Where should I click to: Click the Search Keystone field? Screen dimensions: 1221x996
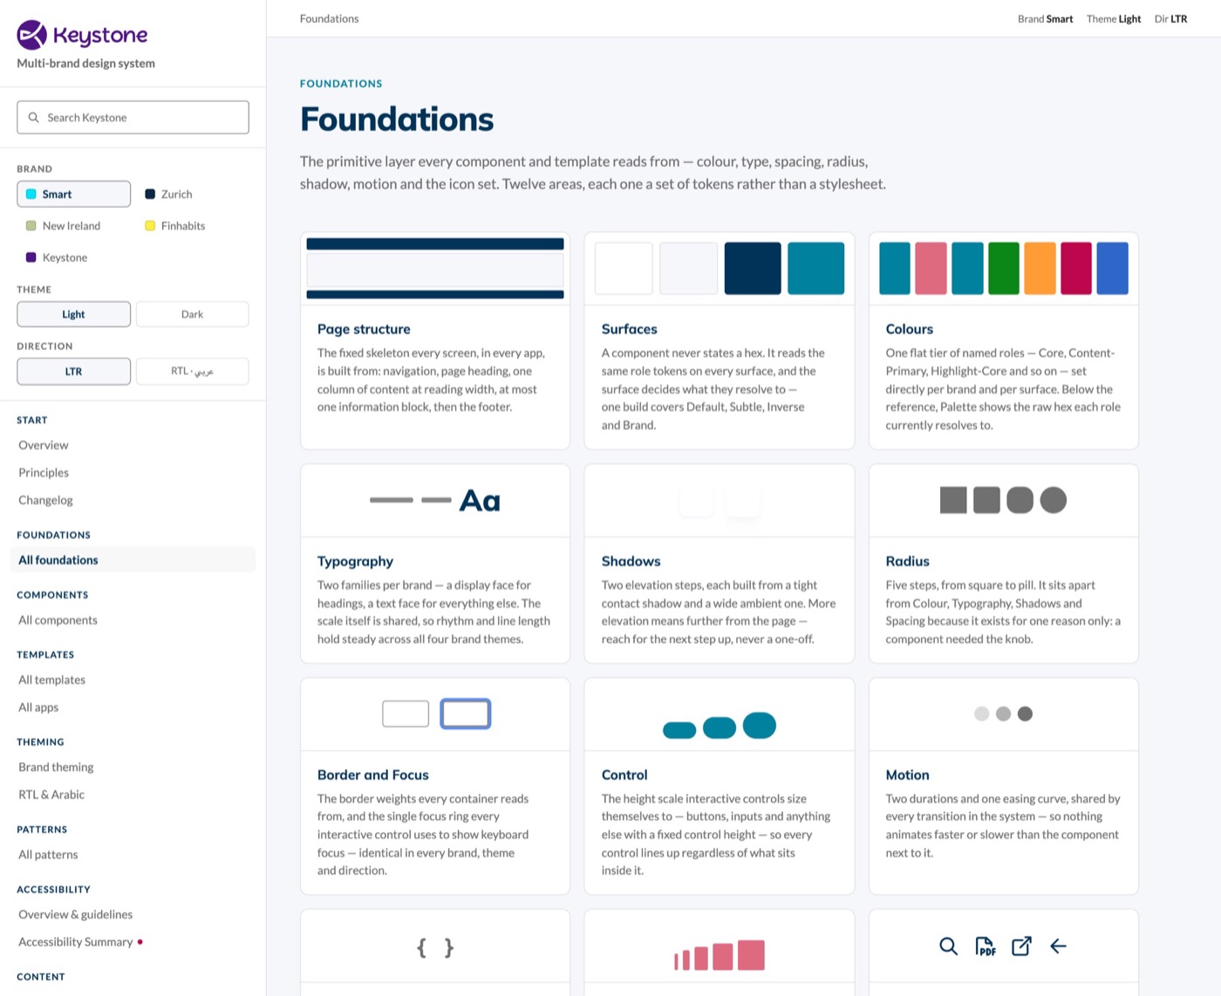[x=133, y=117]
